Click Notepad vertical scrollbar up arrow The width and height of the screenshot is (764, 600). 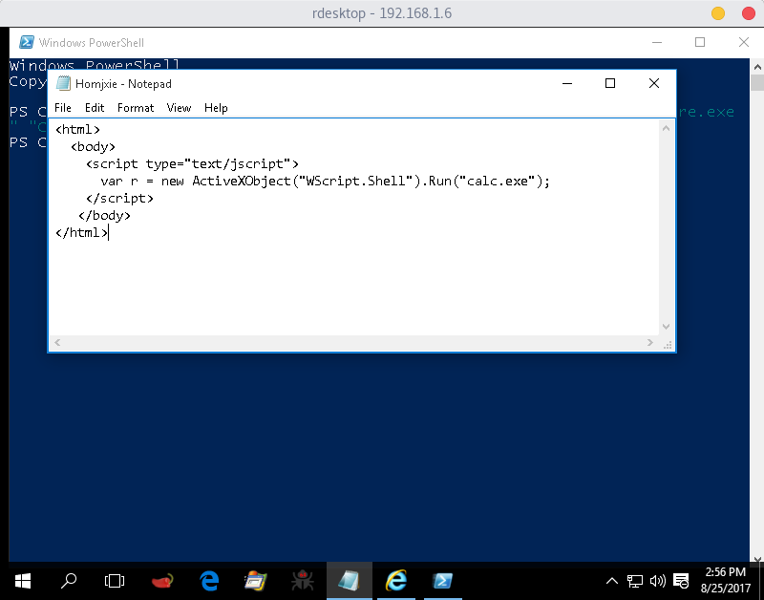pyautogui.click(x=666, y=129)
